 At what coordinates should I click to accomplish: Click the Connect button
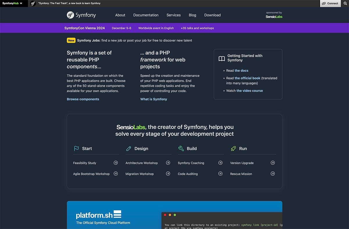point(330,3)
